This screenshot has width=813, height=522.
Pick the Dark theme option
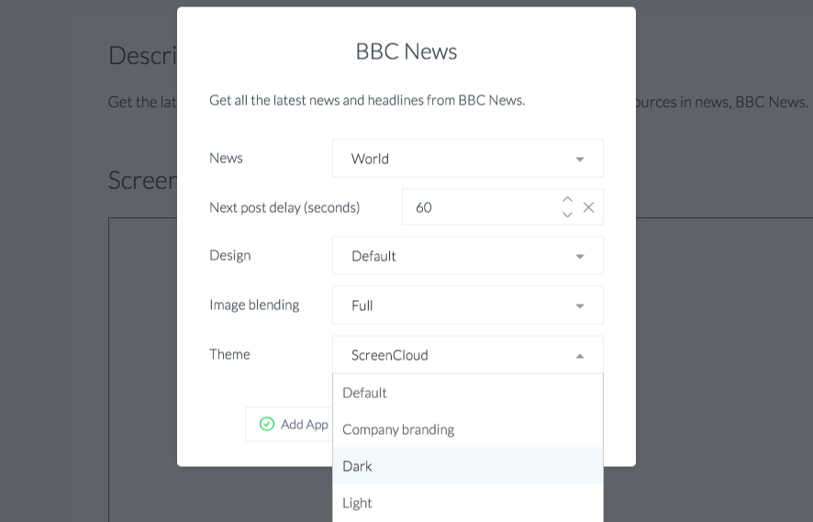pyautogui.click(x=468, y=466)
